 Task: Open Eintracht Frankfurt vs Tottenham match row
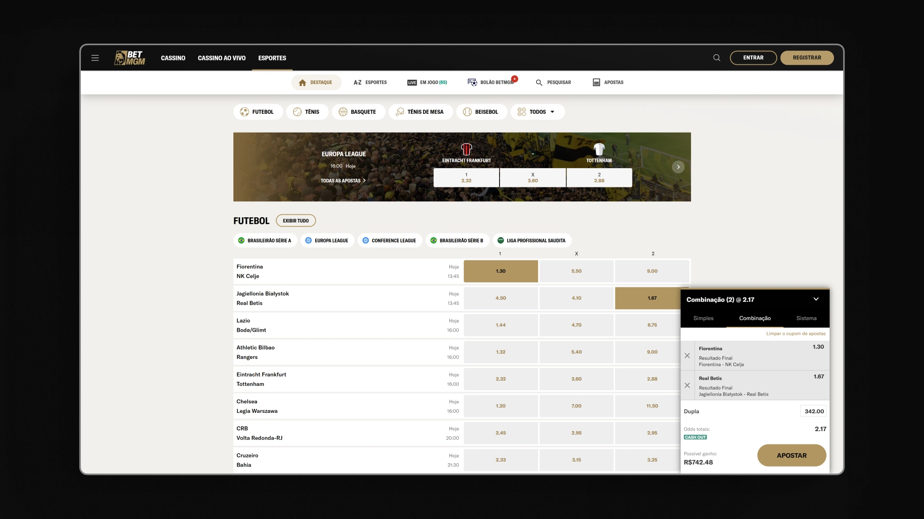[347, 379]
